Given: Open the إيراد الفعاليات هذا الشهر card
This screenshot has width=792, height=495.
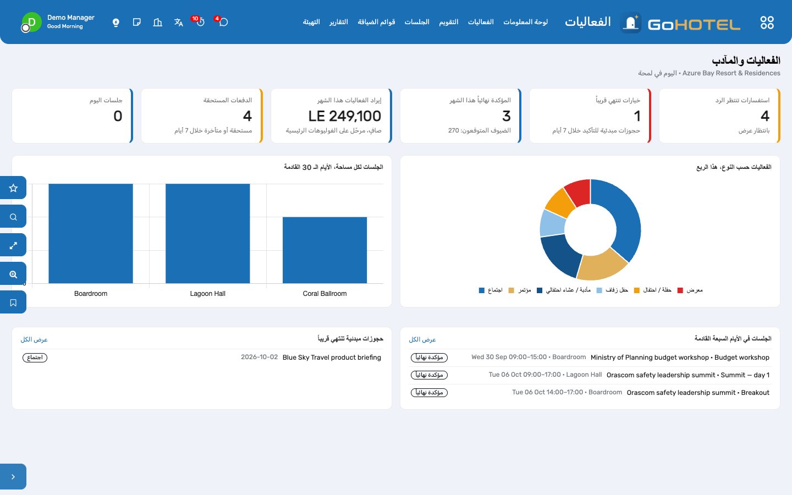Looking at the screenshot, I should pyautogui.click(x=332, y=116).
